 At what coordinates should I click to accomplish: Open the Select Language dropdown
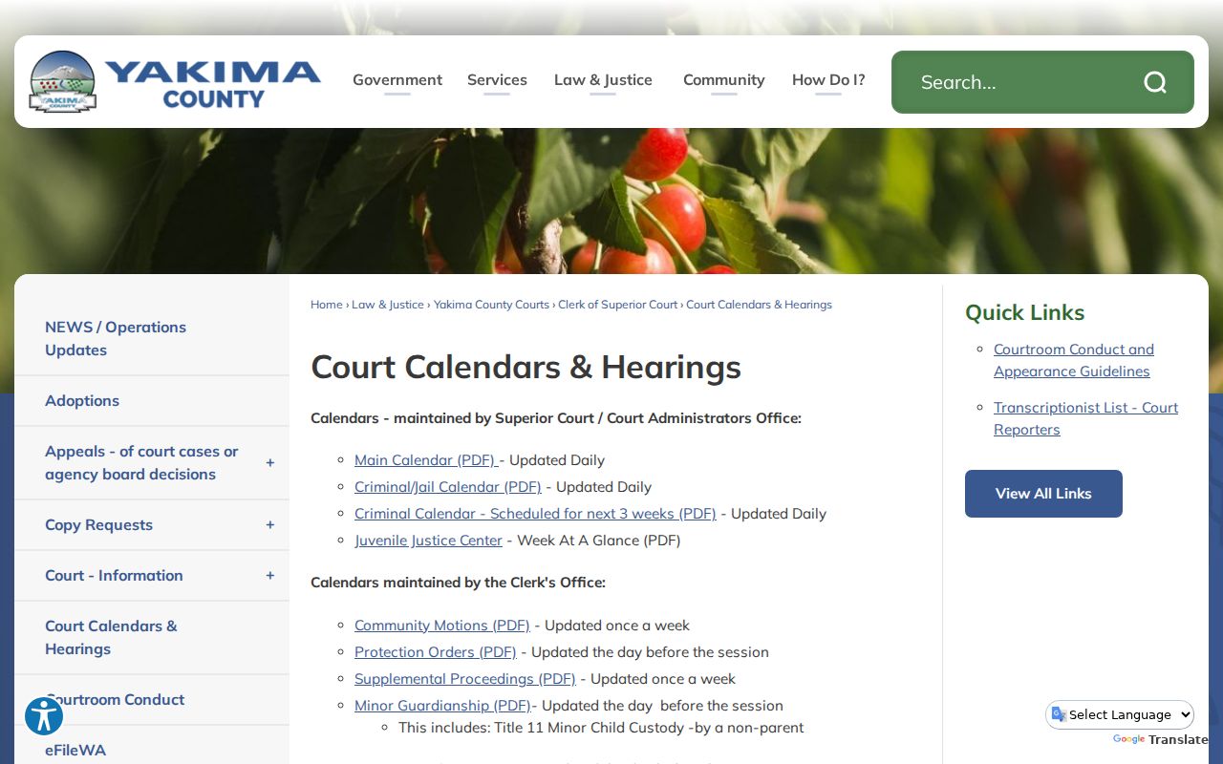click(x=1120, y=714)
